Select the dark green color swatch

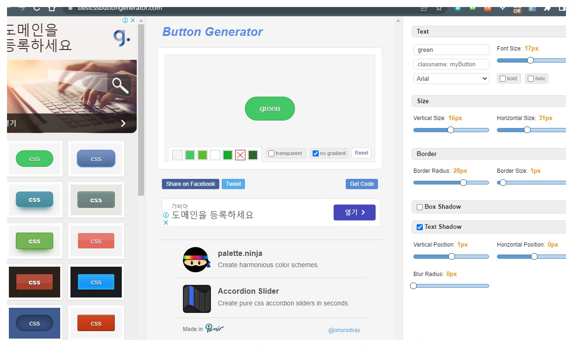click(x=253, y=155)
